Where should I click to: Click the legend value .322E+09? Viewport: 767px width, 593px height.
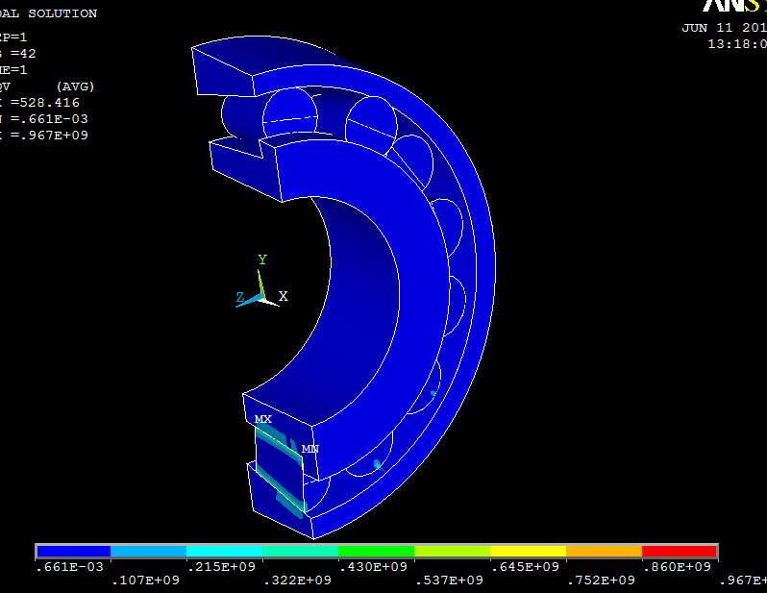click(x=297, y=581)
